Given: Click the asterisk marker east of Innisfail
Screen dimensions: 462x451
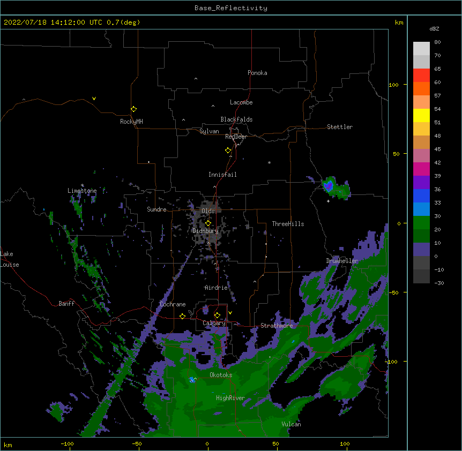Looking at the screenshot, I should (x=269, y=163).
